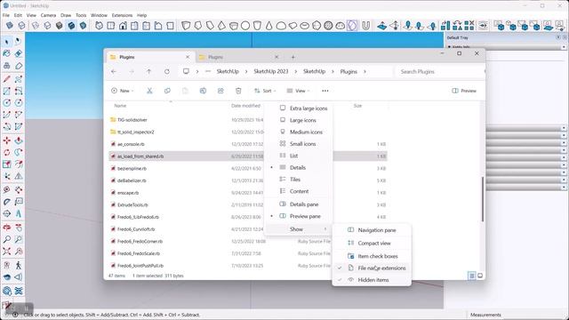This screenshot has height=320, width=569.
Task: Expand chevron after Plugins in address bar
Action: pyautogui.click(x=365, y=71)
